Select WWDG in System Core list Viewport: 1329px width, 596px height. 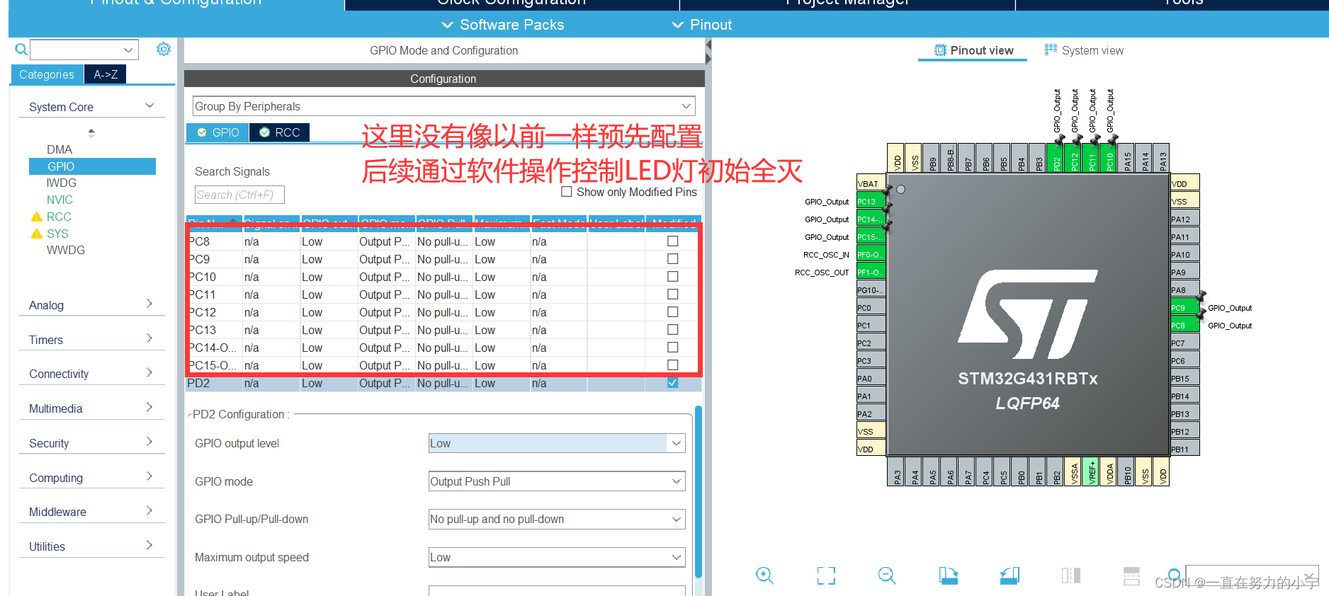pos(65,250)
